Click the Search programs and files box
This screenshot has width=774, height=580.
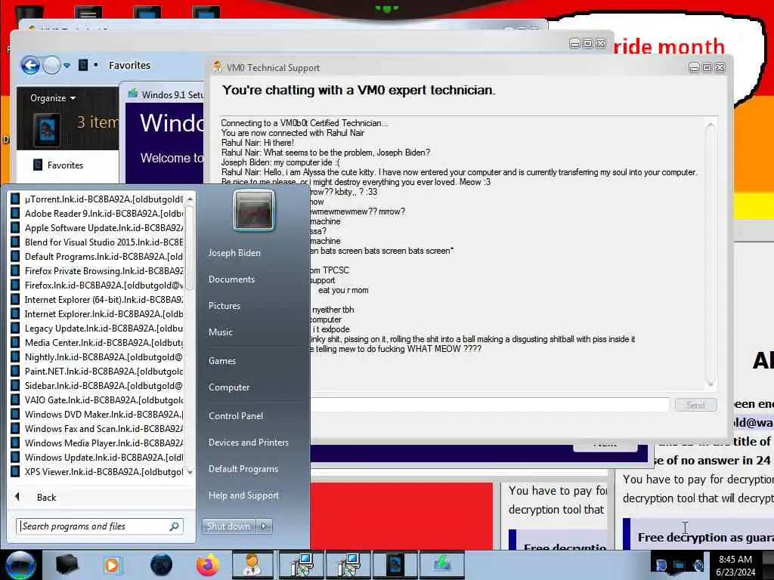100,526
